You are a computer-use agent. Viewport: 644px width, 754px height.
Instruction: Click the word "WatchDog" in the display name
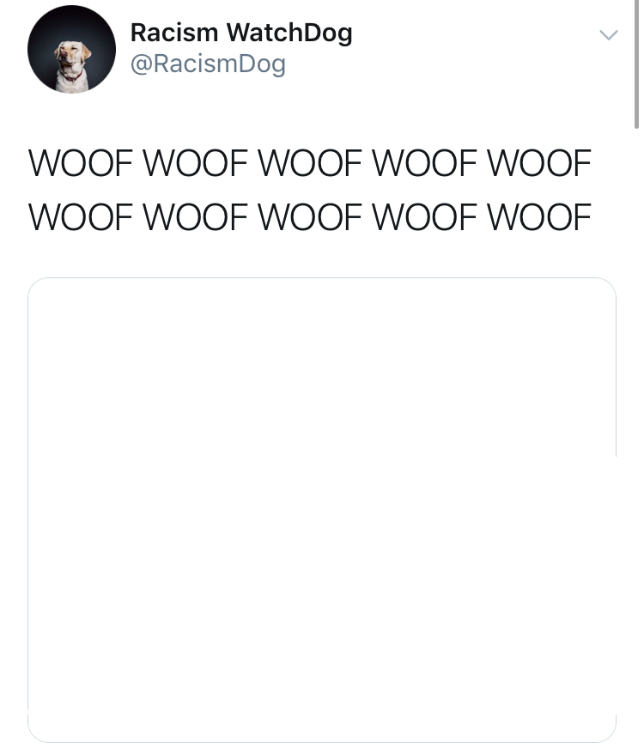289,33
